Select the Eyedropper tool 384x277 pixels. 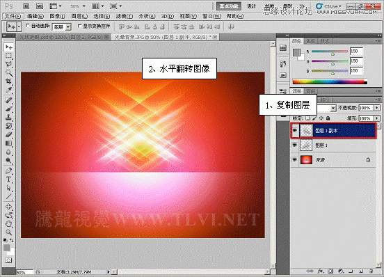9,90
